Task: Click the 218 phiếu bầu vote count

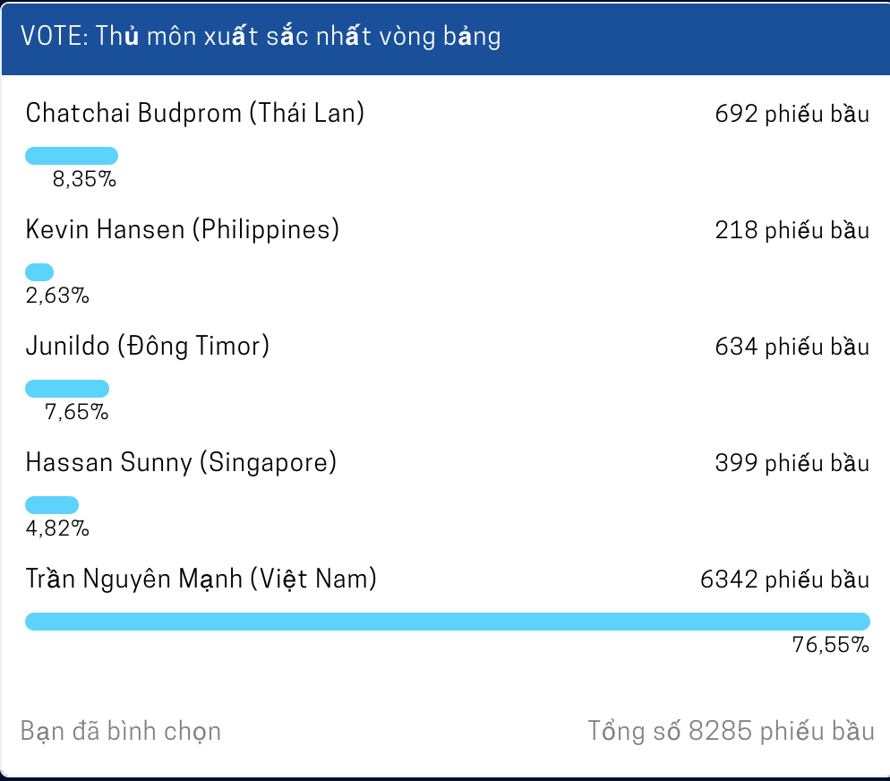Action: pos(792,230)
